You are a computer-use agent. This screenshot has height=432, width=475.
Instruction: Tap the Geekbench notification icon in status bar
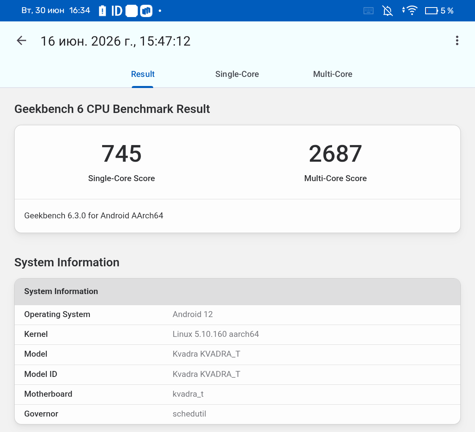[146, 11]
